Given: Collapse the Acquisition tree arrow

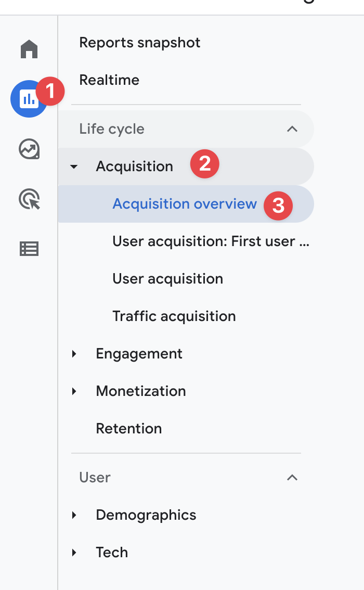Looking at the screenshot, I should click(x=74, y=166).
